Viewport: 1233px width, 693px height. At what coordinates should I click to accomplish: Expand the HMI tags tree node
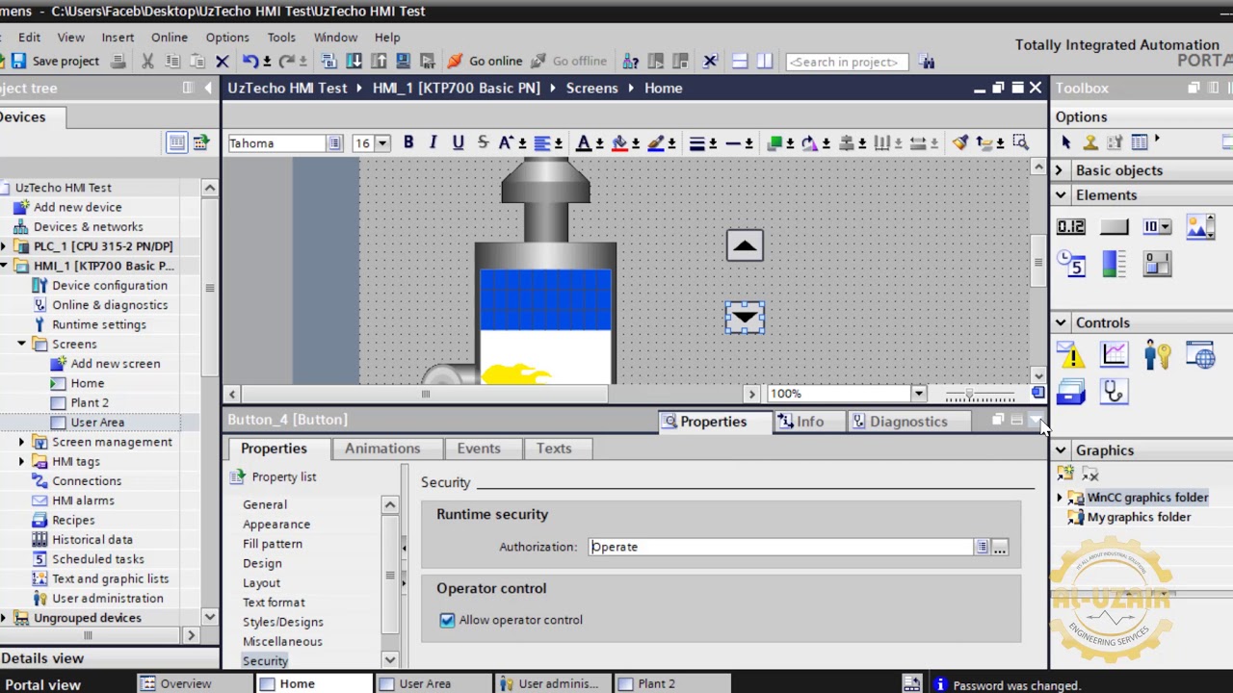(22, 461)
